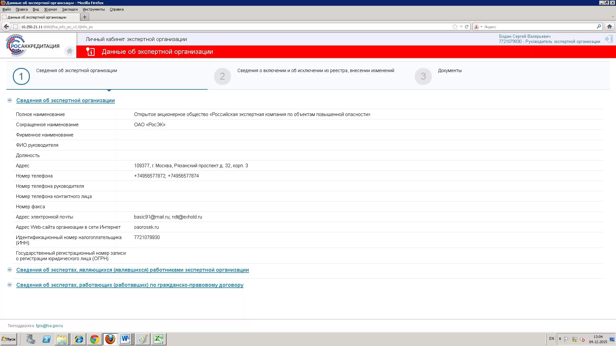Select the Firefox taskbar button
616x346 pixels.
(x=110, y=339)
